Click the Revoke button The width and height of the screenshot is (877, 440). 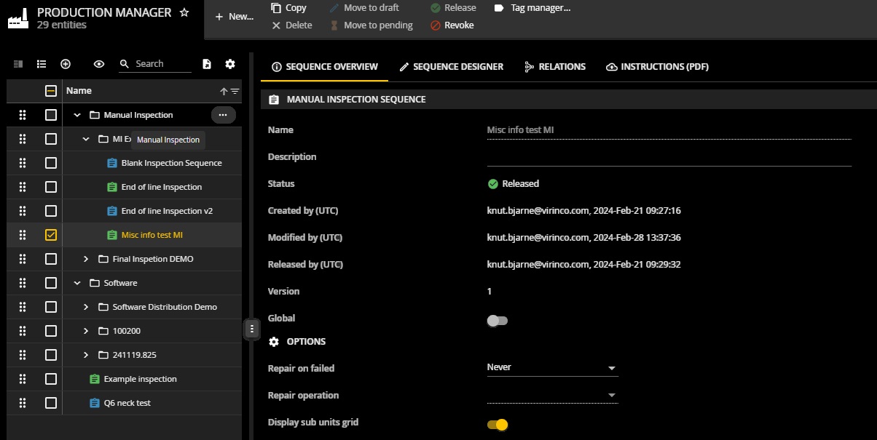[452, 25]
